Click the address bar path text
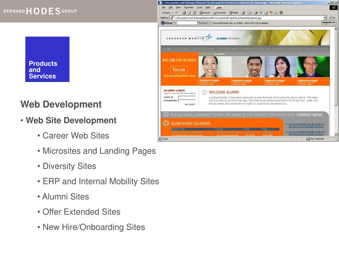 tap(218, 18)
